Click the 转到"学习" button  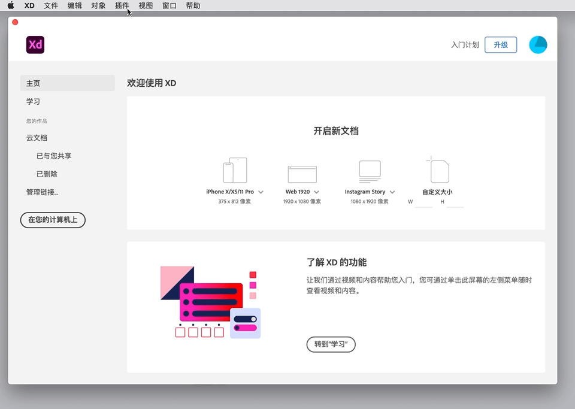click(331, 344)
